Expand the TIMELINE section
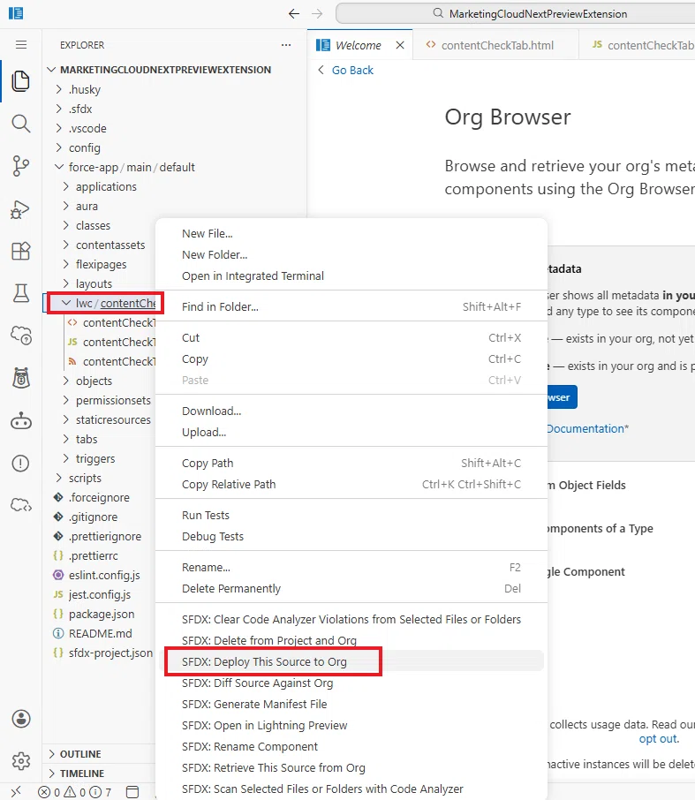 pyautogui.click(x=81, y=774)
